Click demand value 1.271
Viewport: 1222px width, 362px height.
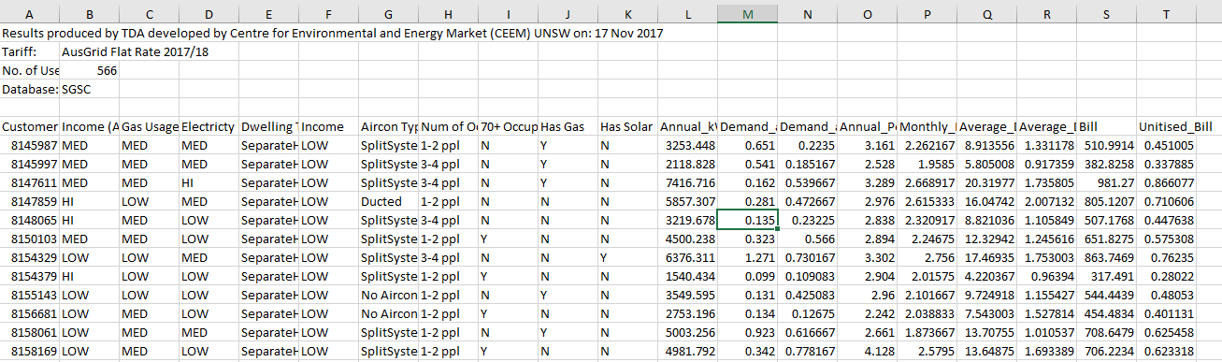[747, 259]
